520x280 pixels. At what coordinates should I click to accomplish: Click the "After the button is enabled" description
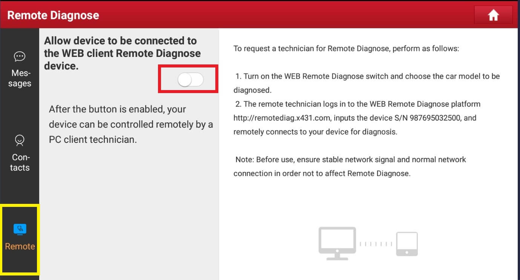[x=130, y=124]
